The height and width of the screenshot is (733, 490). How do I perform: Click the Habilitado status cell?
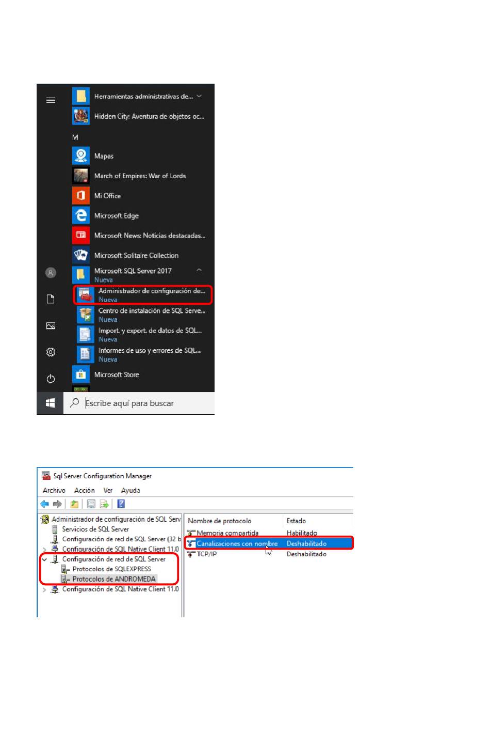[x=302, y=533]
